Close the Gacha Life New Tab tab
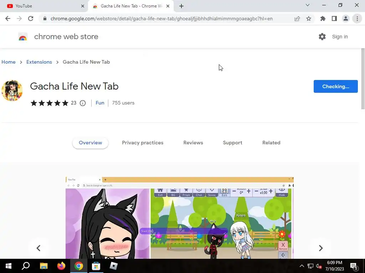Screen dimensions: 365x273 point(168,6)
